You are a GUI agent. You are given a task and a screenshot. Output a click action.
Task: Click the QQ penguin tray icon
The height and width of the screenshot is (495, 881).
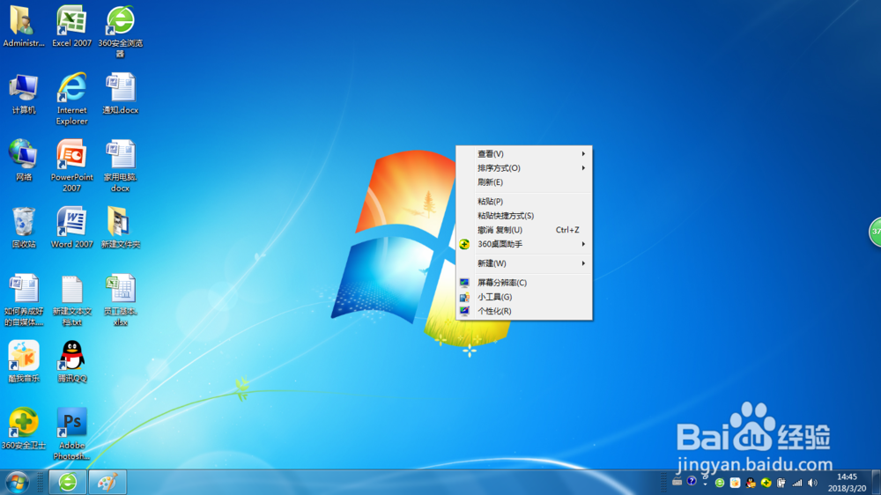point(751,483)
